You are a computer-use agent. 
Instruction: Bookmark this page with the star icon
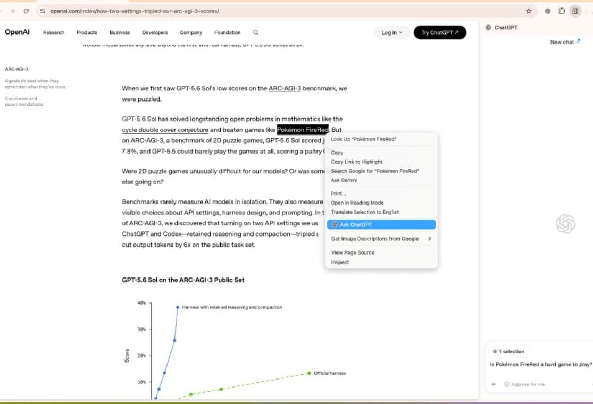point(529,11)
